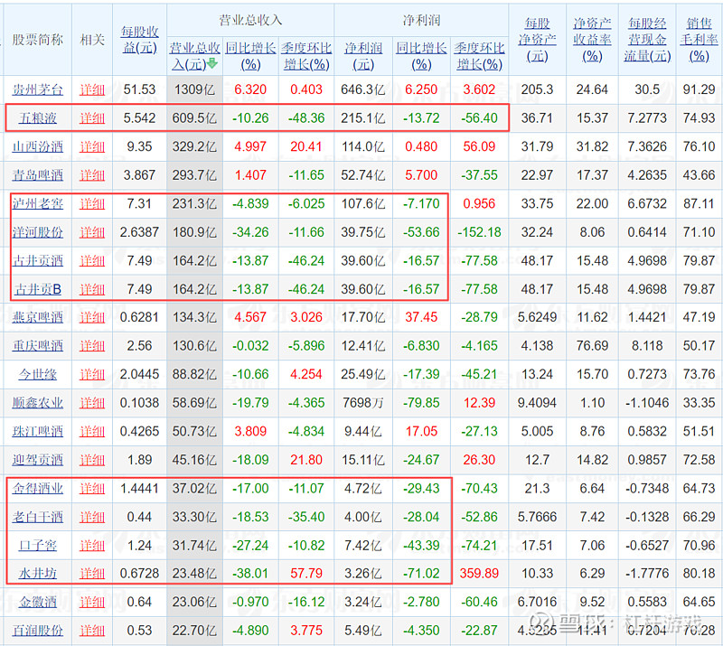Open 详细 link for 今世缘

click(92, 374)
